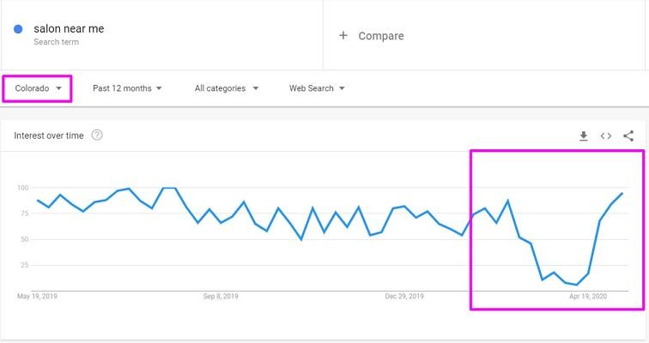Click the lowest dip of the trend line
Image resolution: width=649 pixels, height=343 pixels.
pyautogui.click(x=577, y=285)
